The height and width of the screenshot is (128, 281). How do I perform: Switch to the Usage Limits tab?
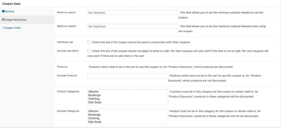(x=12, y=28)
